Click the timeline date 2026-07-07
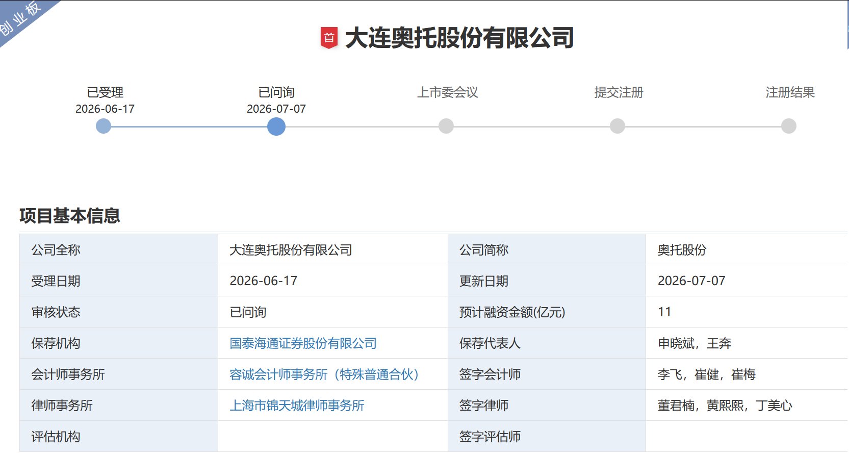Viewport: 849px width, 453px height. (276, 109)
